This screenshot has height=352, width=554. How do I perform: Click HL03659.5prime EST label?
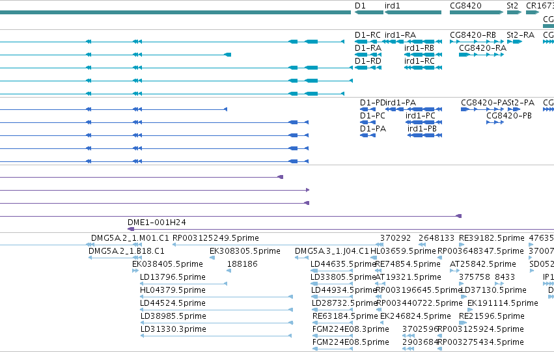[403, 251]
